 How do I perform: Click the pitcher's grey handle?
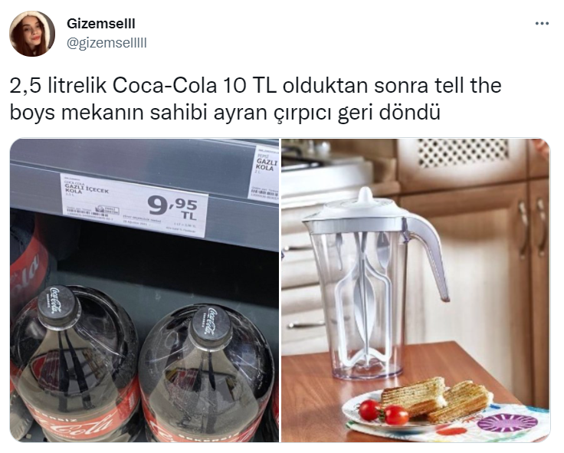pos(429,257)
